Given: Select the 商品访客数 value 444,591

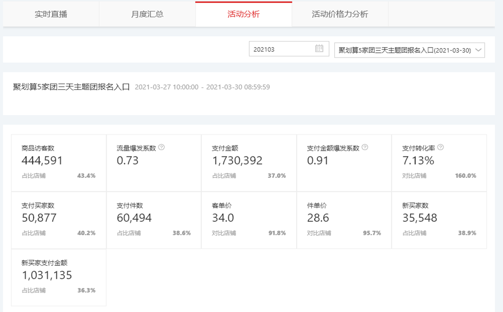Looking at the screenshot, I should (42, 161).
